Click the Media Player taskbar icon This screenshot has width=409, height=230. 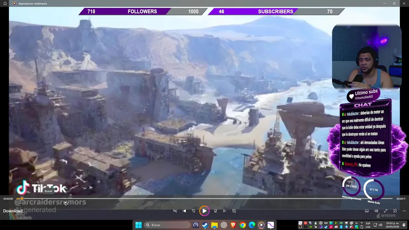(261, 225)
